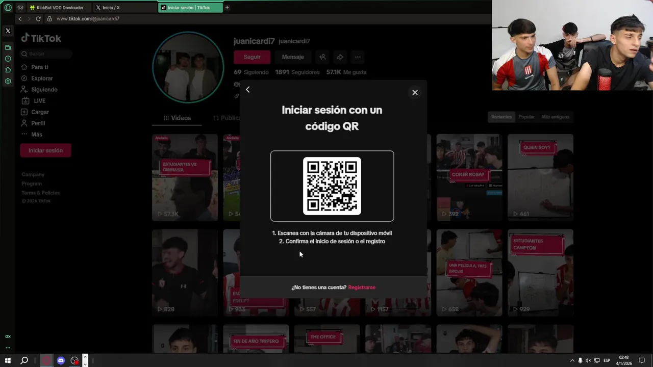Open wallet icon in Opera sidebar
This screenshot has width=653, height=367.
pyautogui.click(x=8, y=47)
